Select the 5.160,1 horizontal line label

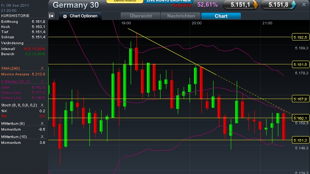tap(300, 118)
